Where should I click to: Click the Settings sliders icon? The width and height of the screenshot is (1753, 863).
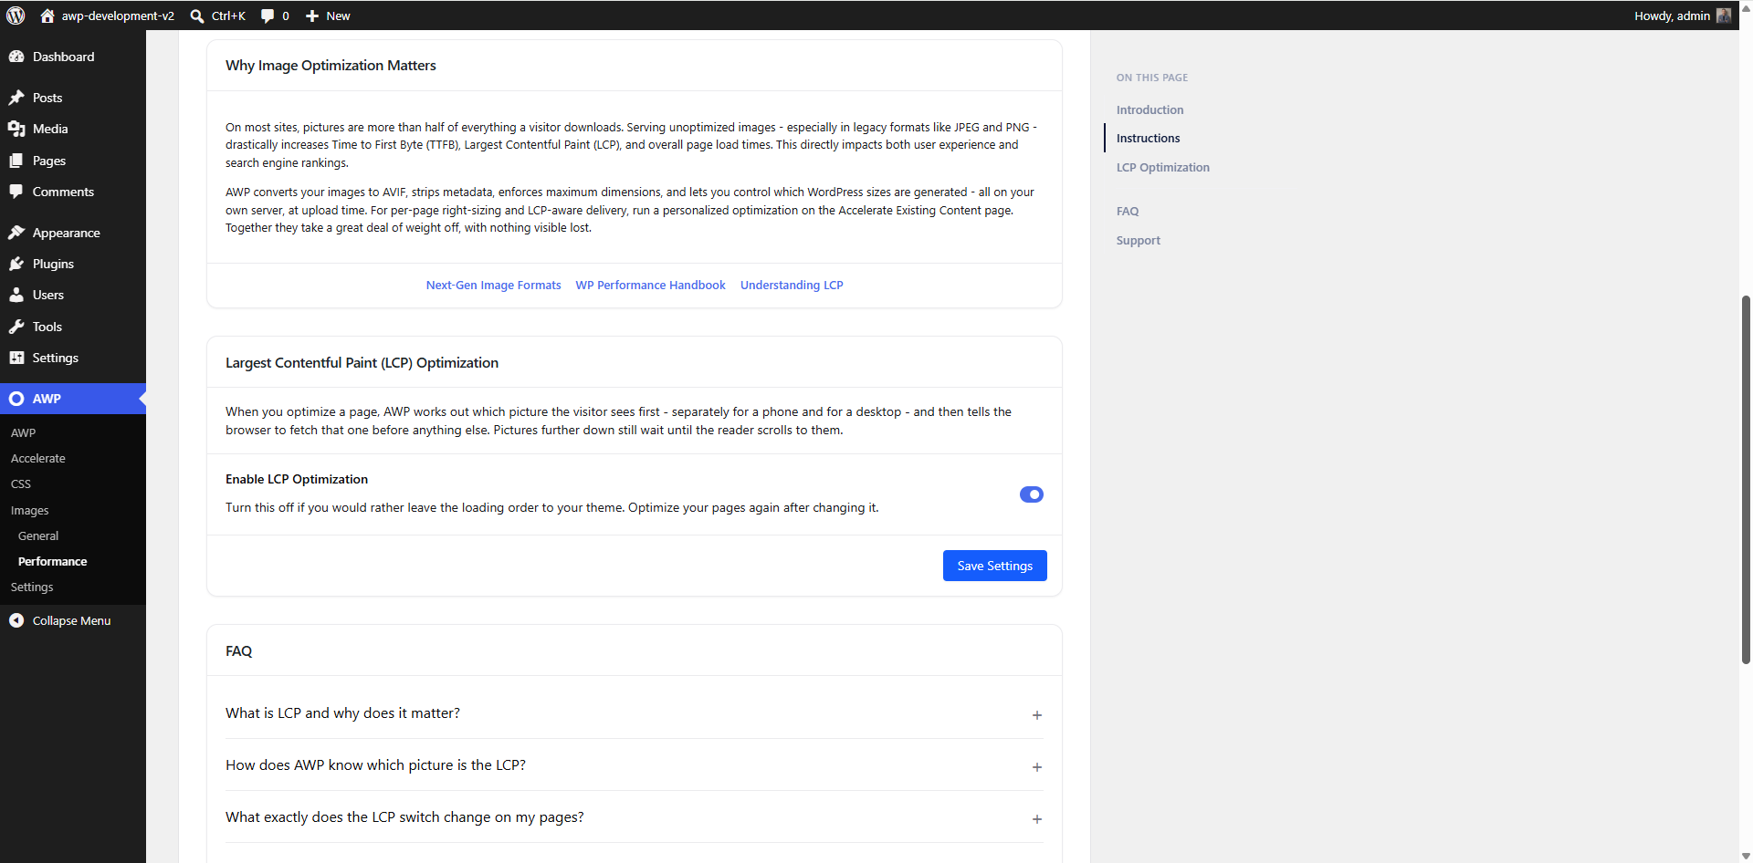pos(16,358)
